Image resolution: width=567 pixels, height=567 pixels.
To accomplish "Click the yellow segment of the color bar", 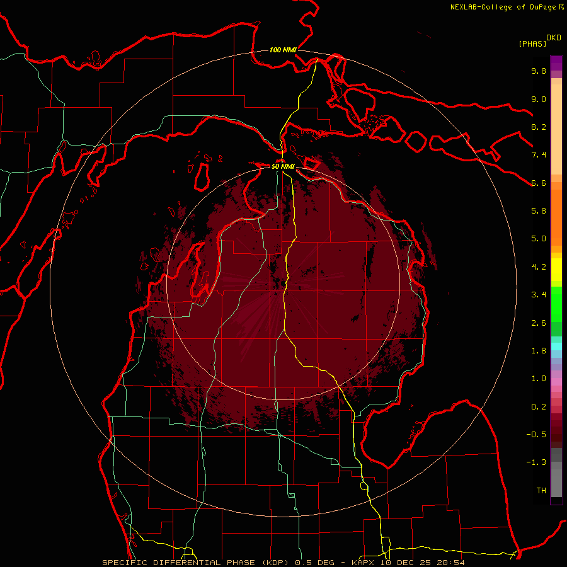I will (x=556, y=270).
